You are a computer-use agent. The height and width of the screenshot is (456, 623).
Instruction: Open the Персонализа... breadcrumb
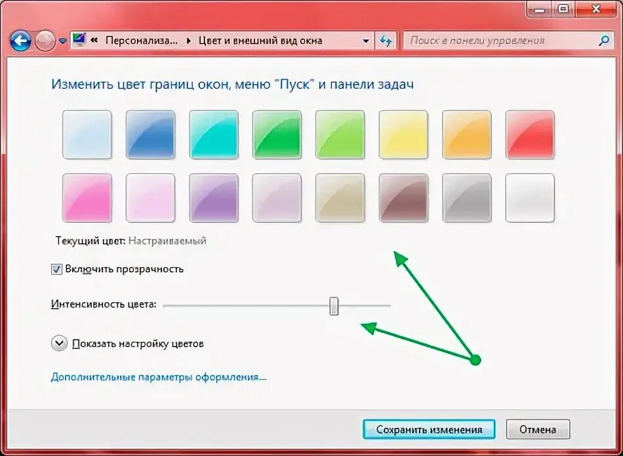point(142,41)
